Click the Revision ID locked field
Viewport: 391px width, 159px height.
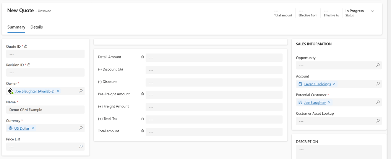point(45,73)
